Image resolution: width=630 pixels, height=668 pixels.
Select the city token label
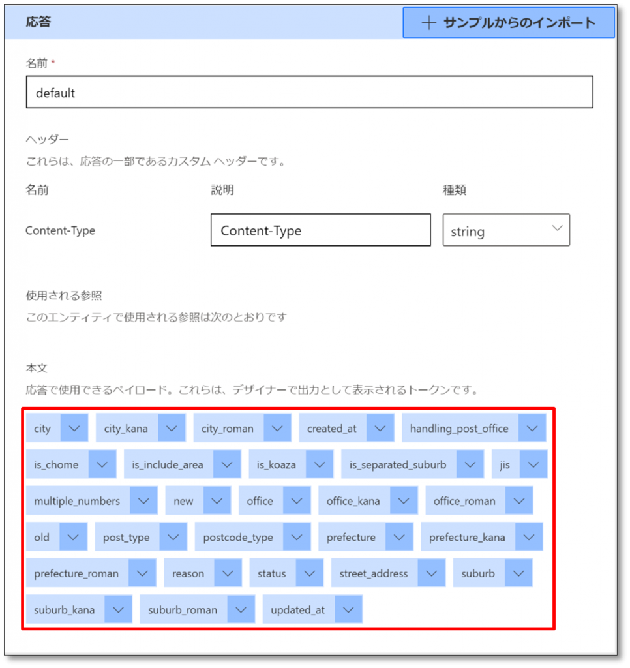[x=42, y=428]
